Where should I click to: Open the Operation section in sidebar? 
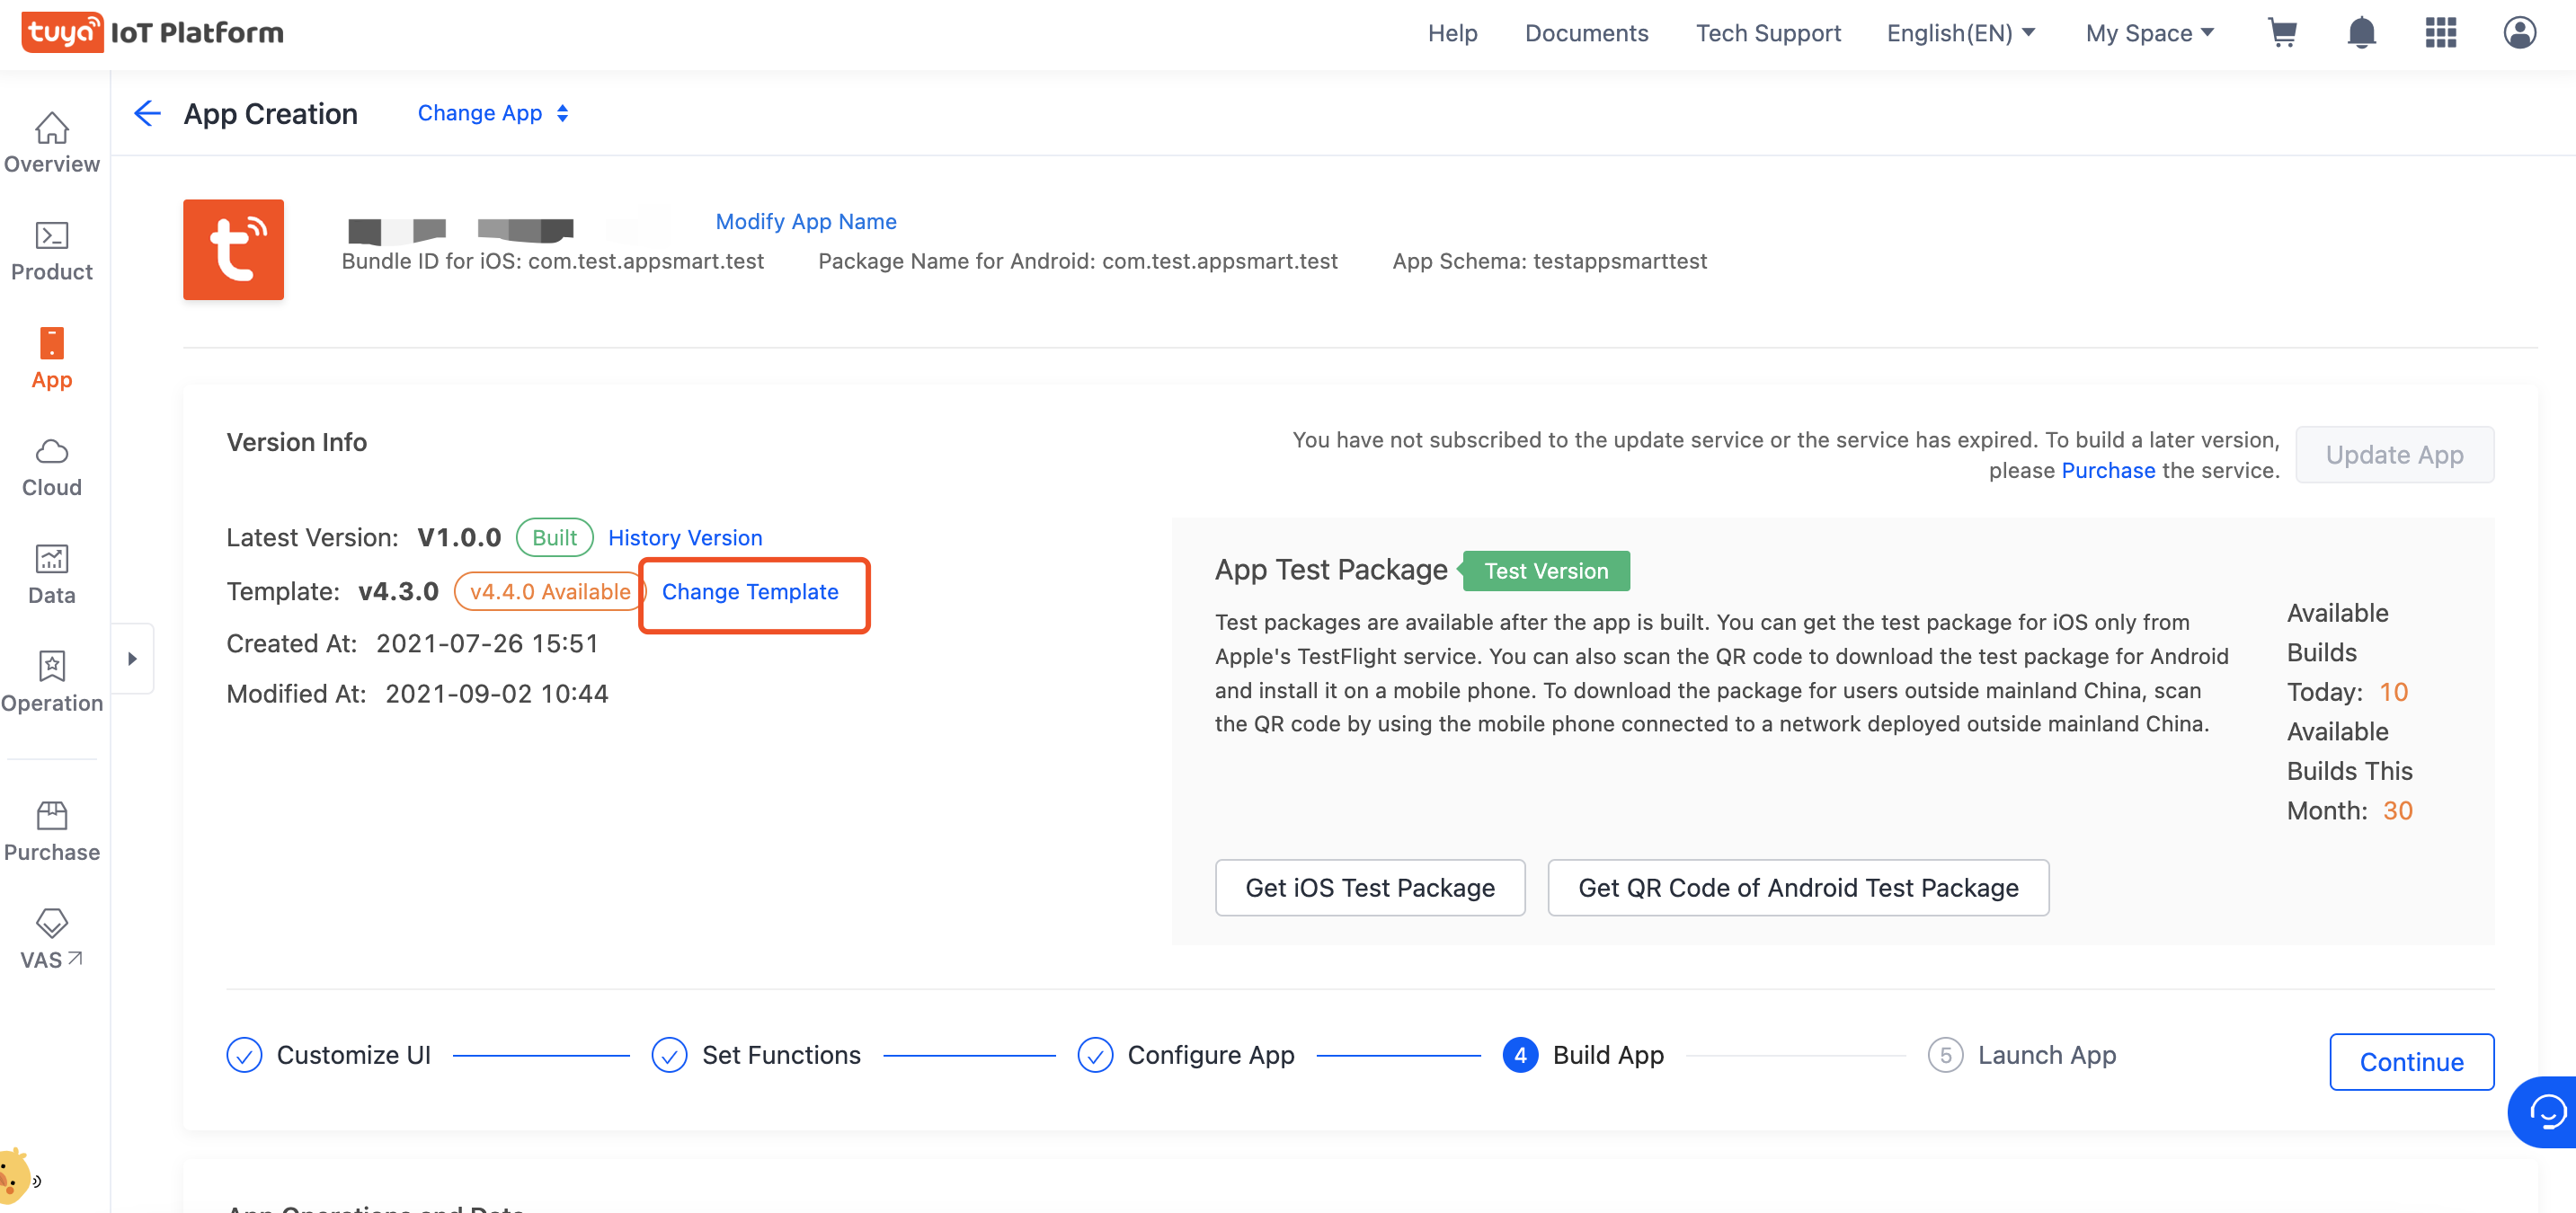pos(51,683)
